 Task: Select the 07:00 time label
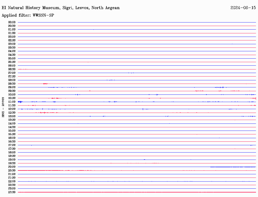coord(12,73)
